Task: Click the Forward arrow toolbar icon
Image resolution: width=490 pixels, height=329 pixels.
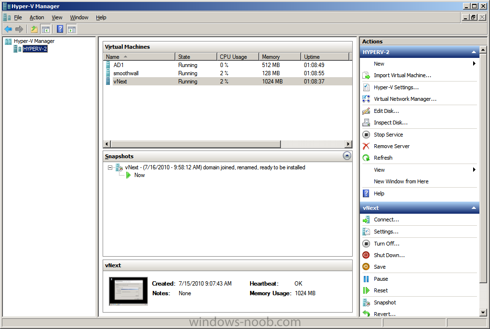Action: (x=19, y=29)
